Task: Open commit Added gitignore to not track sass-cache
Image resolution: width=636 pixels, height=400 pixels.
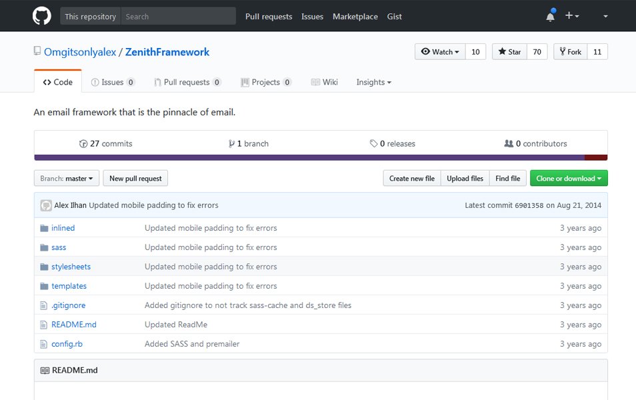Action: pos(248,305)
